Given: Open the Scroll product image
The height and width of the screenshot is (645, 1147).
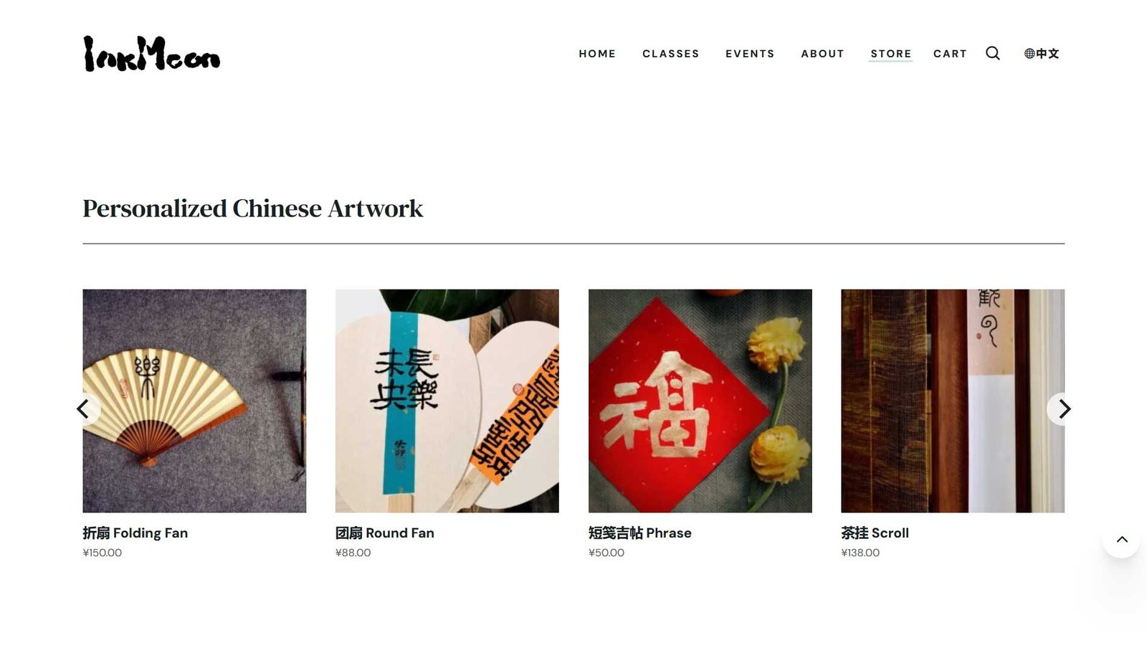Looking at the screenshot, I should (x=953, y=401).
